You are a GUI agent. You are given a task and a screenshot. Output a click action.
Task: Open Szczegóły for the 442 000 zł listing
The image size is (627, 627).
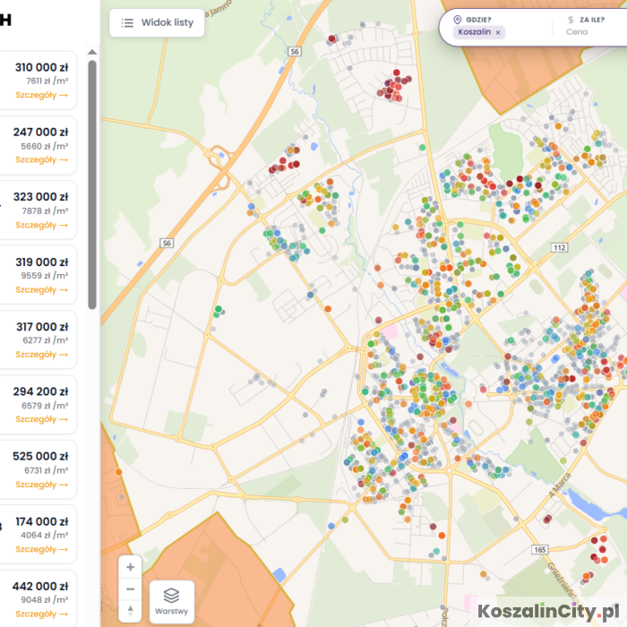[41, 614]
